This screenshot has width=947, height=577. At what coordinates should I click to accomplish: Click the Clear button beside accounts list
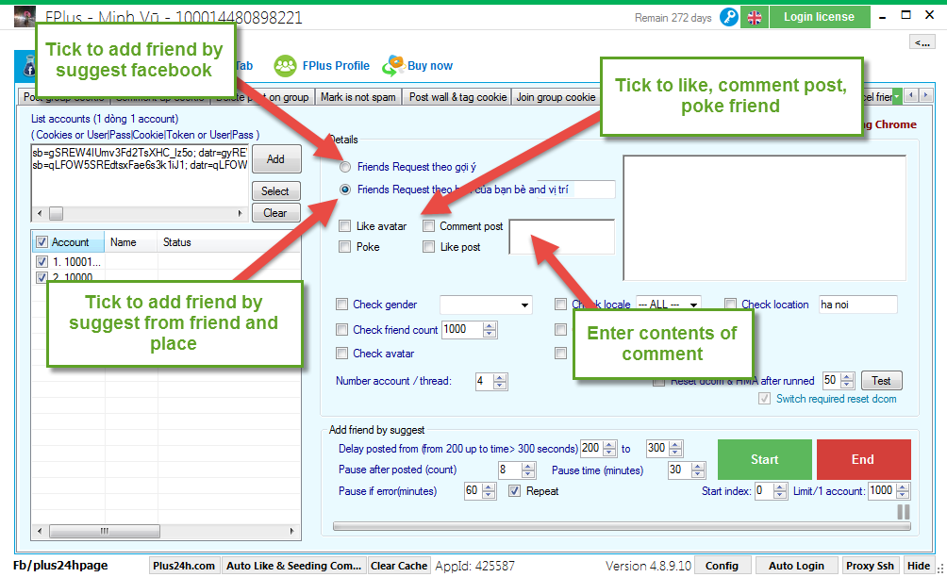click(275, 213)
